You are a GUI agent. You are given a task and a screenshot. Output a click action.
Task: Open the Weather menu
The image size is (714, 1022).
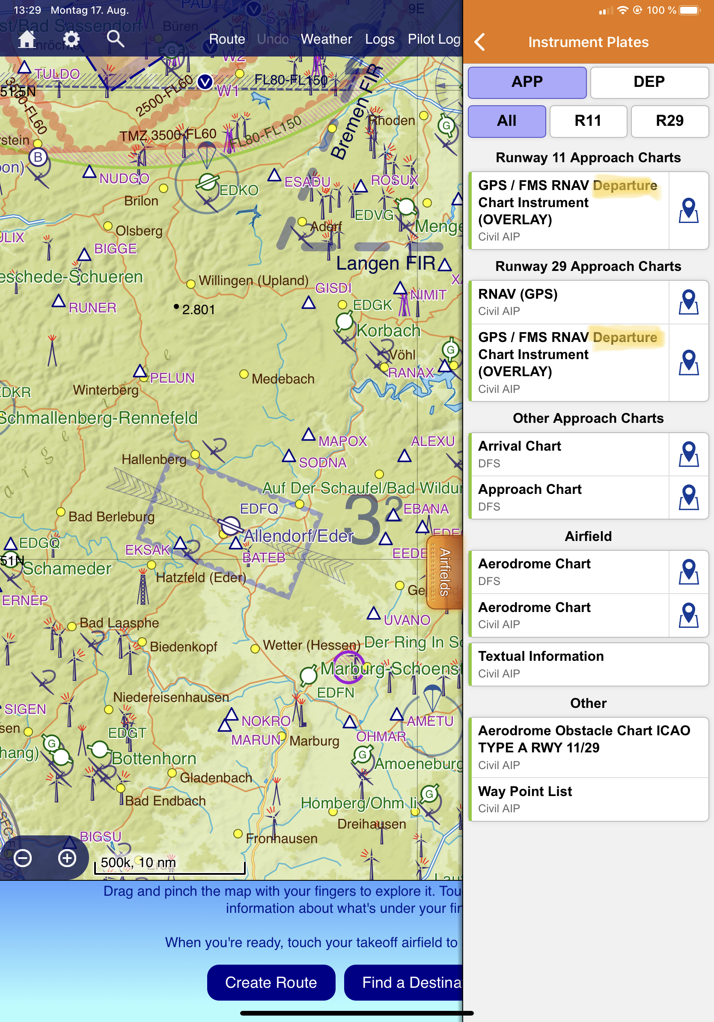pyautogui.click(x=326, y=39)
